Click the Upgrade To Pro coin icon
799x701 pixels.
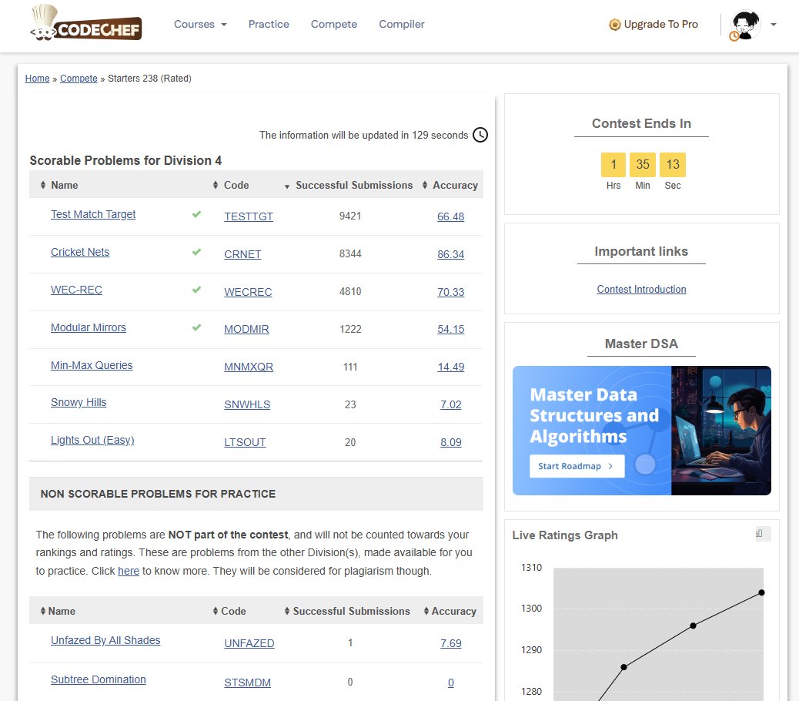tap(615, 25)
